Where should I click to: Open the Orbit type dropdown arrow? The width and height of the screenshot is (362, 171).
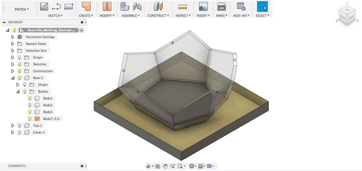(153, 166)
